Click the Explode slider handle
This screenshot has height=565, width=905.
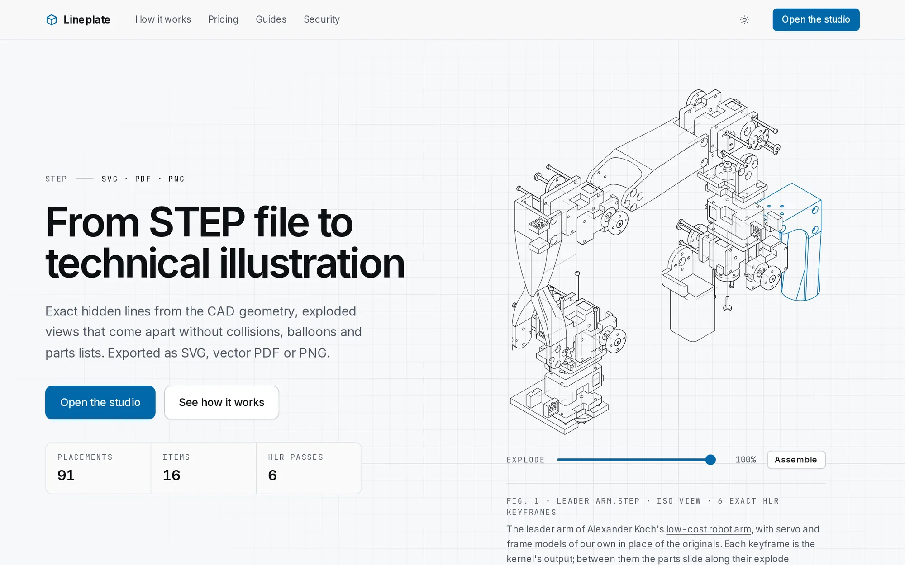pos(710,460)
